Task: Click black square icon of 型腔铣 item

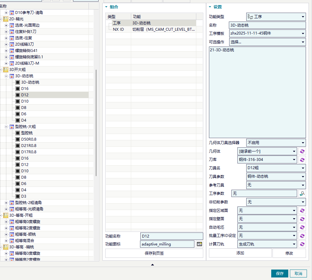Action: point(18,133)
